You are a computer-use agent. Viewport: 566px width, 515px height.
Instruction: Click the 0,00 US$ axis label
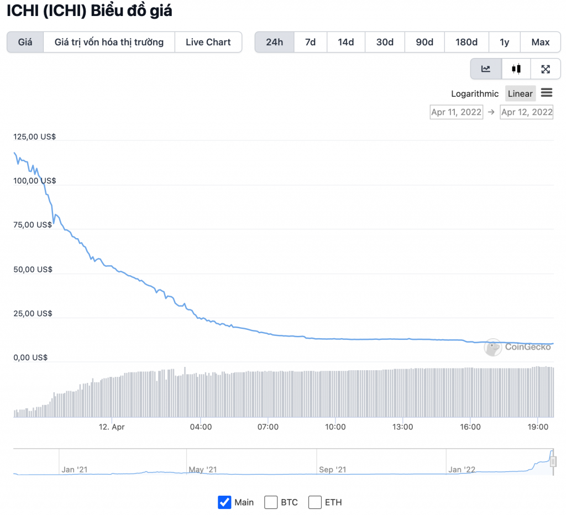(30, 358)
